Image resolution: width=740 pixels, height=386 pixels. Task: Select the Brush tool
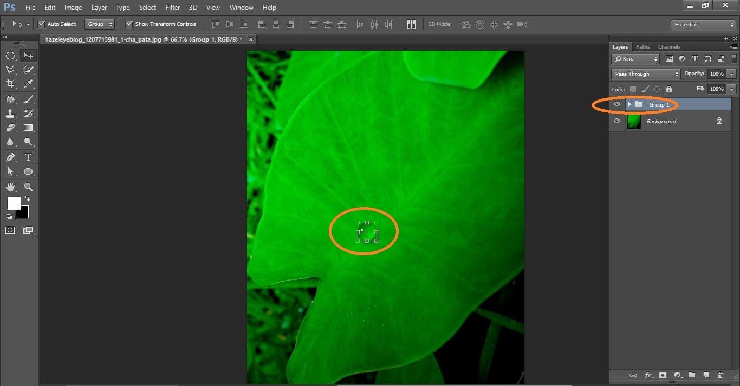click(28, 99)
